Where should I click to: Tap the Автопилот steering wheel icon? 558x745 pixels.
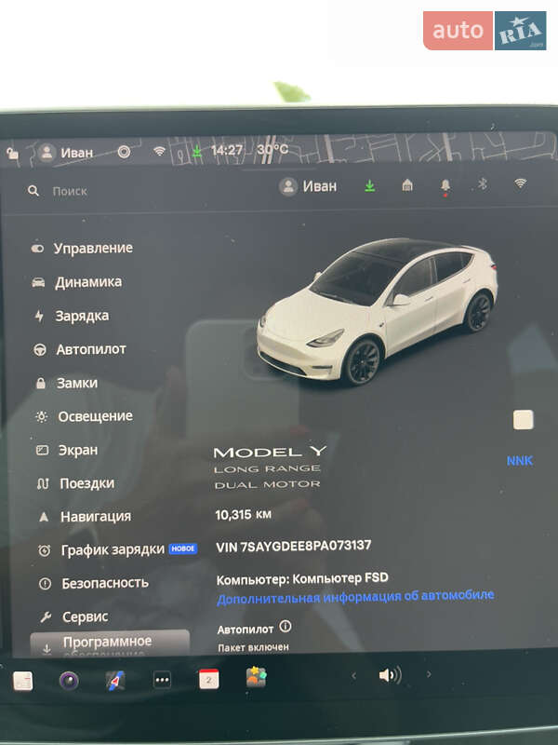[39, 350]
